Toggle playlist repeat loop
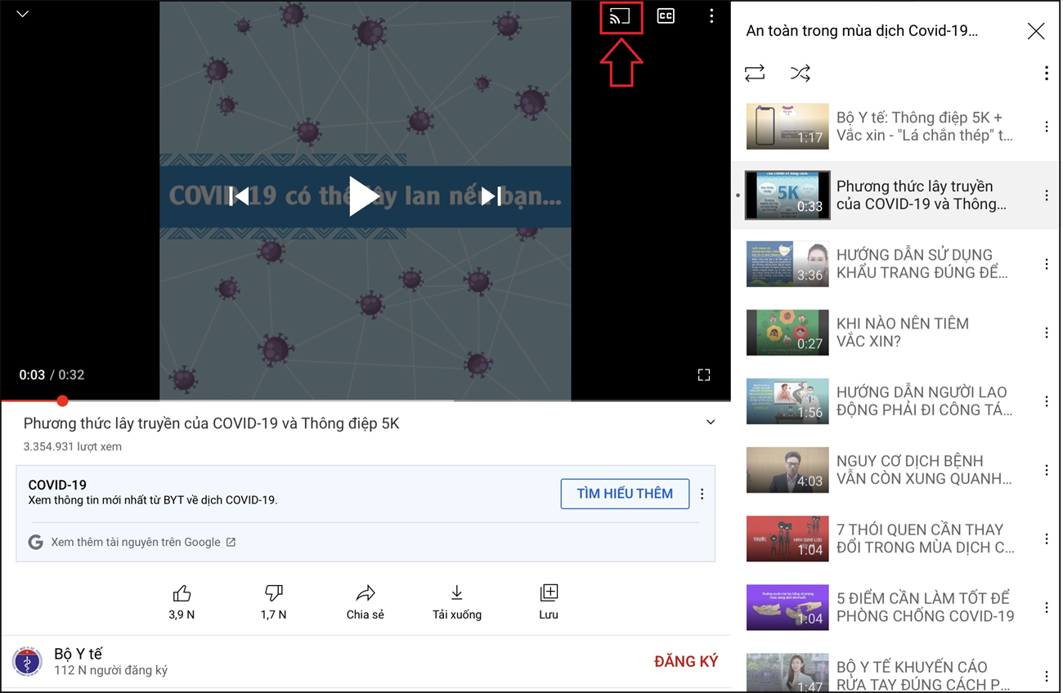The image size is (1063, 693). 755,73
